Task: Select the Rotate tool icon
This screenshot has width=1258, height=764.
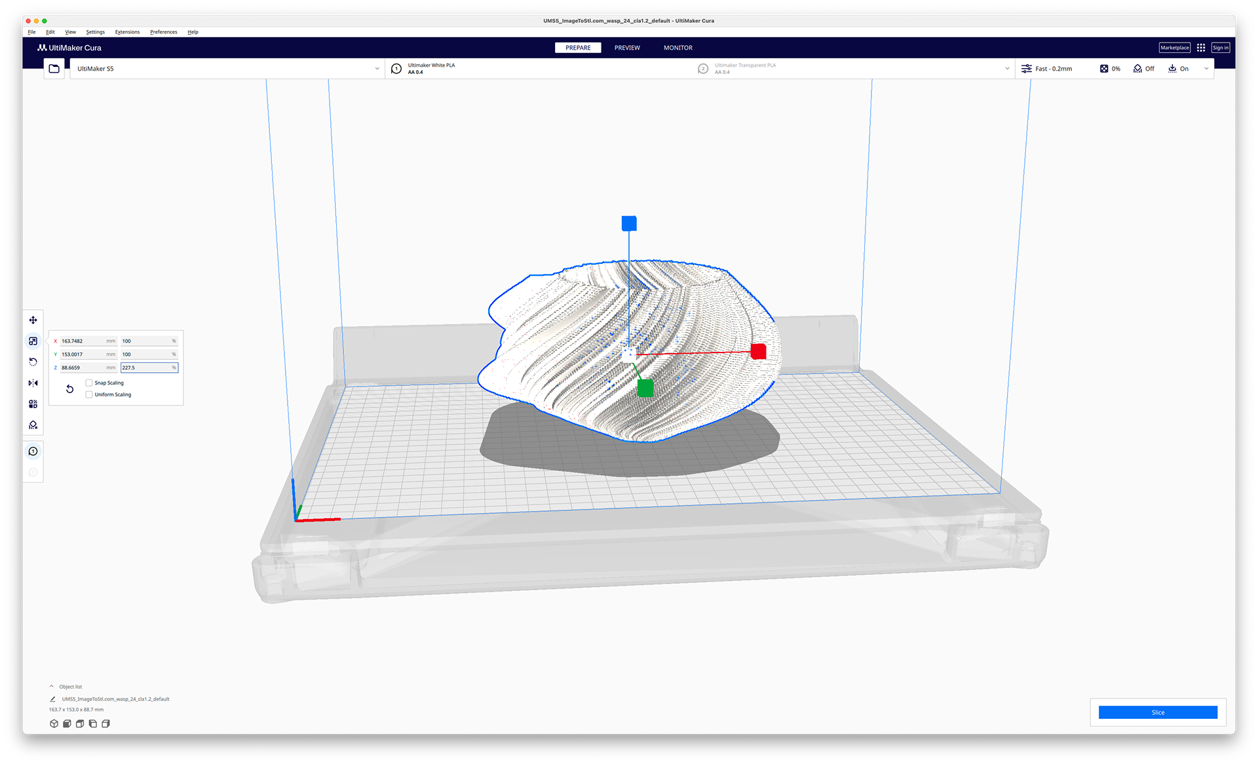Action: point(33,362)
